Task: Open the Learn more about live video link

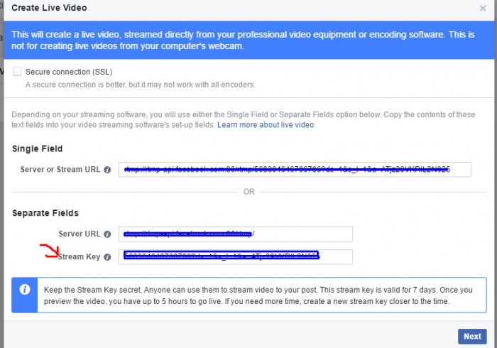Action: click(266, 125)
